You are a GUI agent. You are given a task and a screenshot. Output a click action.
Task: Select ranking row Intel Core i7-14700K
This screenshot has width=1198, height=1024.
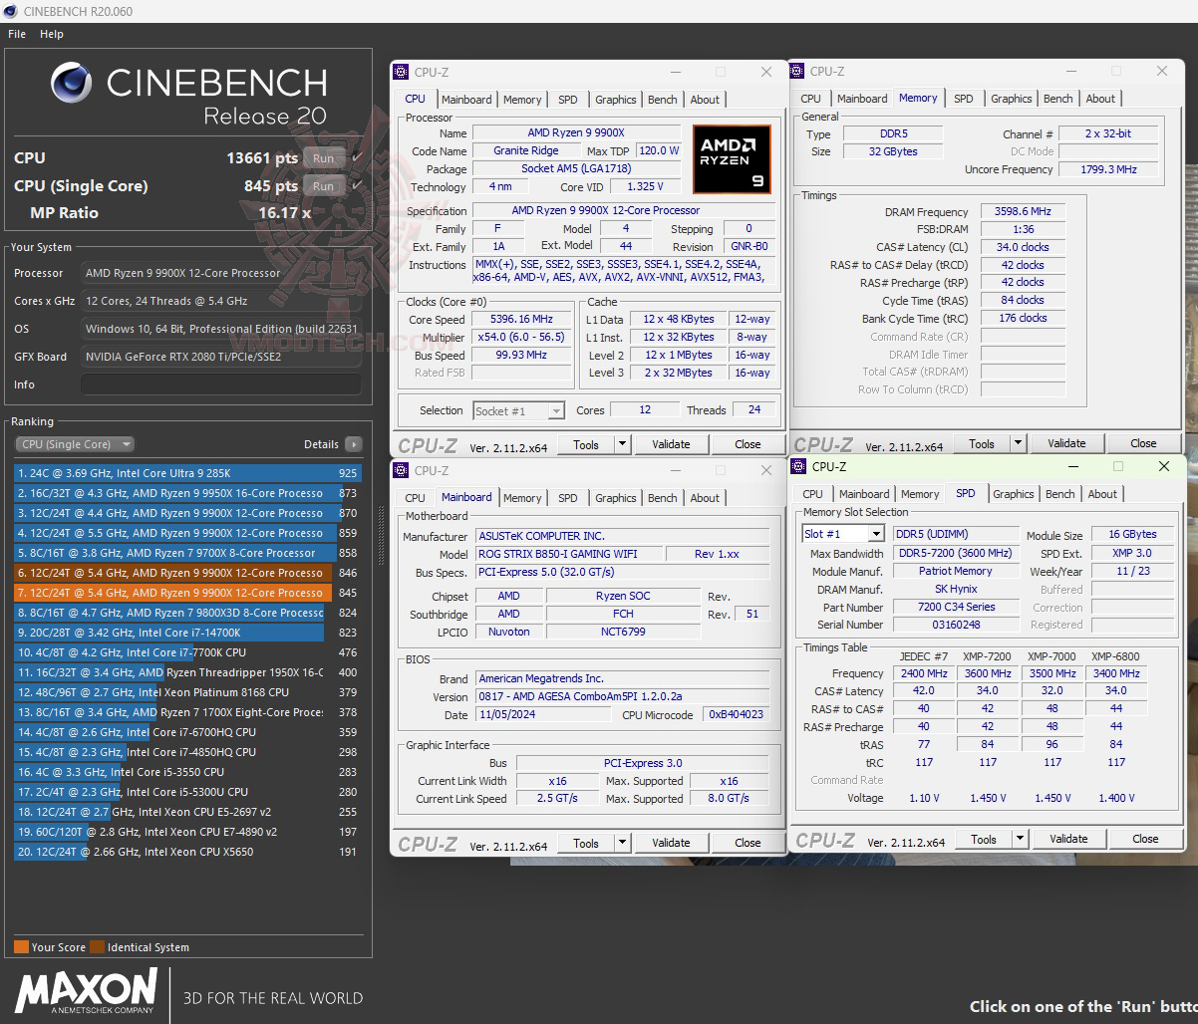coord(187,633)
